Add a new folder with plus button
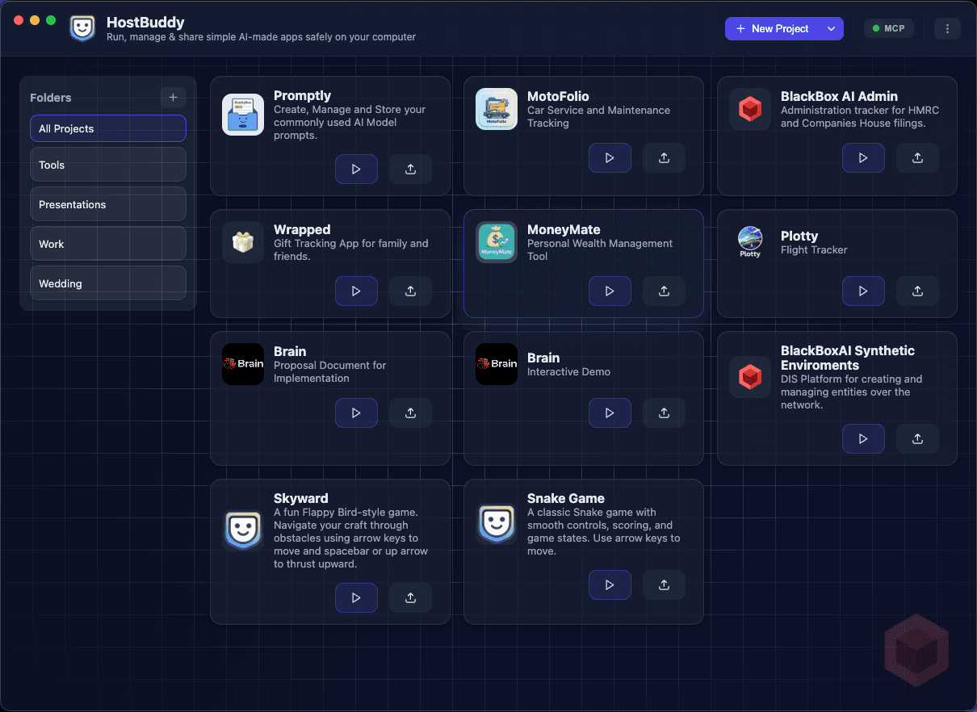The image size is (977, 712). (x=172, y=98)
